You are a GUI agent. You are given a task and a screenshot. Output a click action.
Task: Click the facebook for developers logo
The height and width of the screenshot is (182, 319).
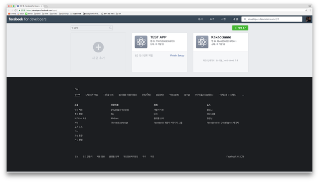[x=27, y=19]
